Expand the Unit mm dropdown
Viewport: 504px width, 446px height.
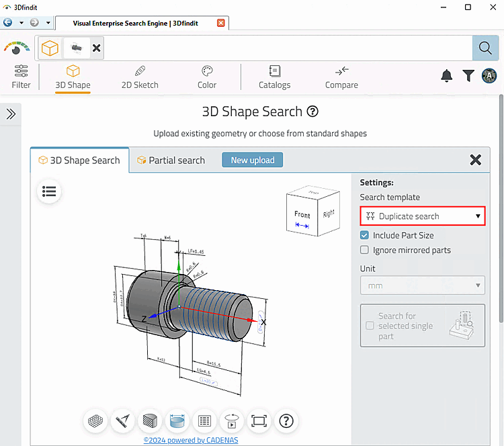[422, 285]
